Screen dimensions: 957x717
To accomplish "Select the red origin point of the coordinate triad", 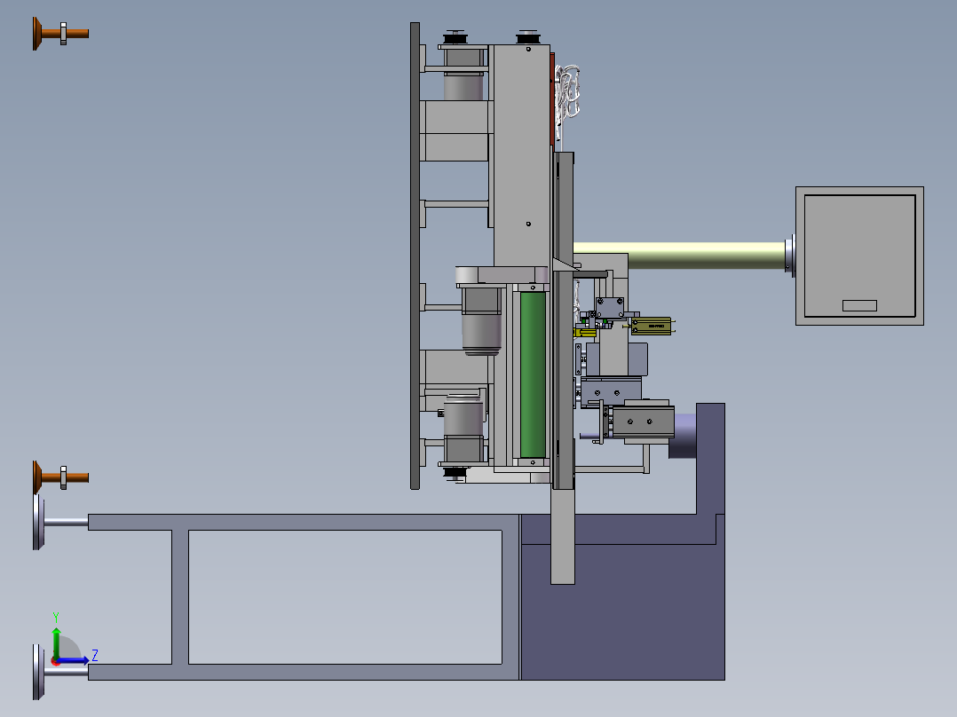I will click(x=55, y=661).
